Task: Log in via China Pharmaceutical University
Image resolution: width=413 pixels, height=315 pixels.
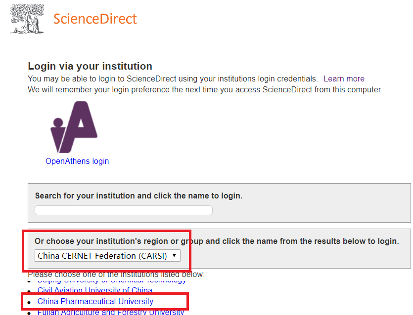Action: coord(95,301)
